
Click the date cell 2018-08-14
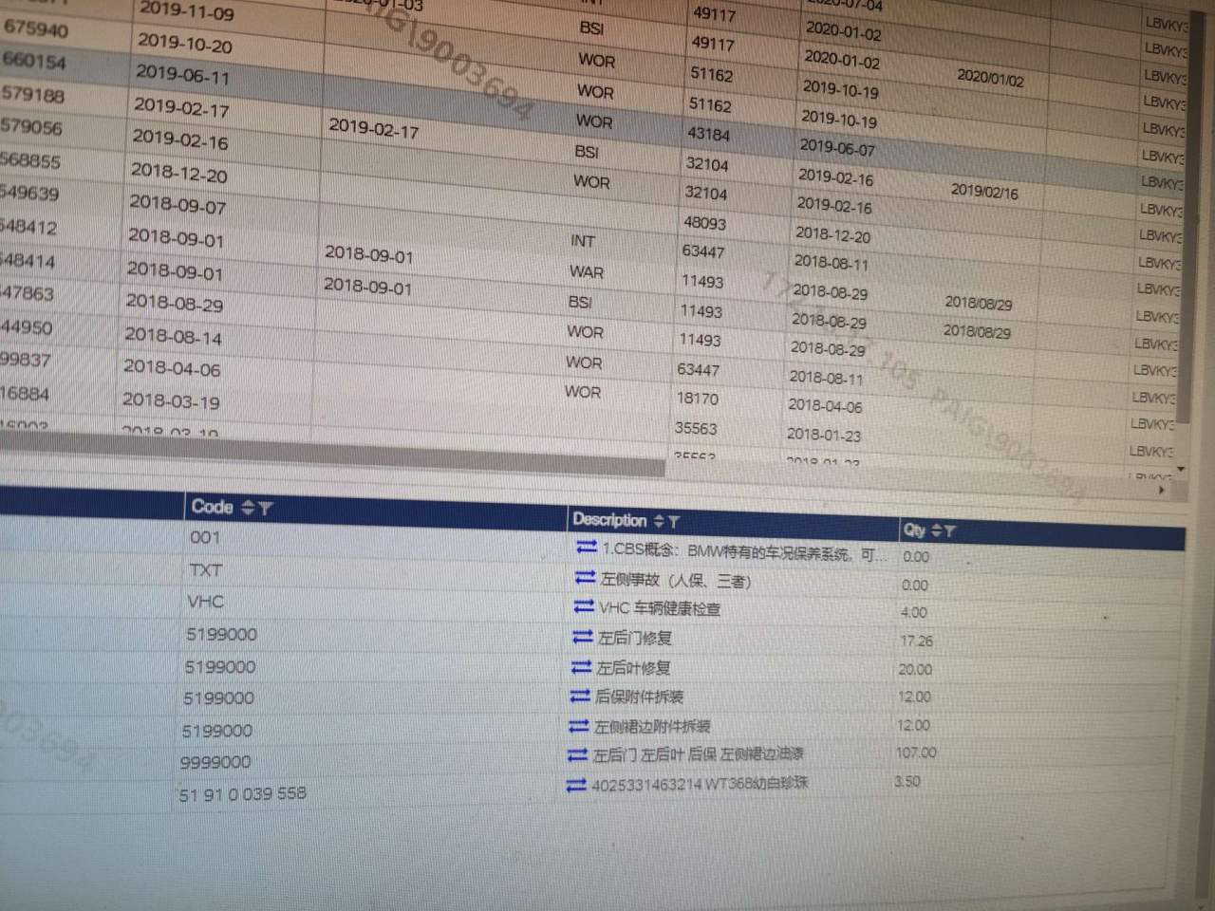pyautogui.click(x=173, y=336)
